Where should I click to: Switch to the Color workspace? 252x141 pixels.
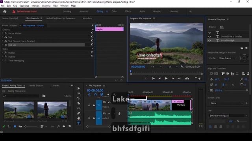114,11
